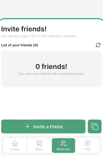
Task: Click the 'Invite a friend' button text
Action: pyautogui.click(x=48, y=127)
